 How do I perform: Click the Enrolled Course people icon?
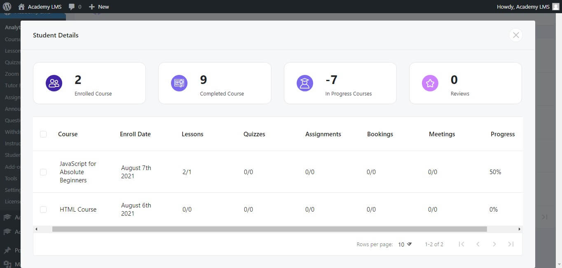[54, 83]
